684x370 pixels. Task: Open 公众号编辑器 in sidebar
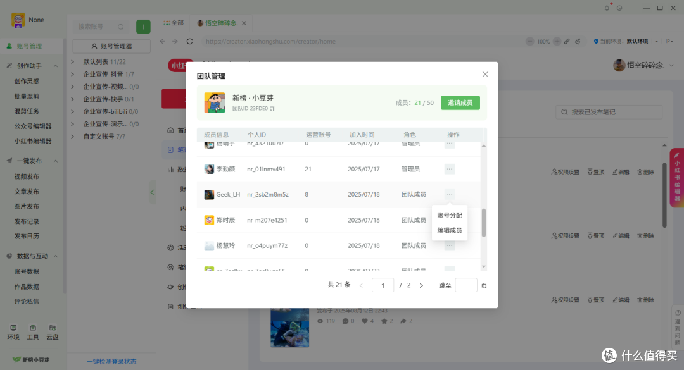33,126
